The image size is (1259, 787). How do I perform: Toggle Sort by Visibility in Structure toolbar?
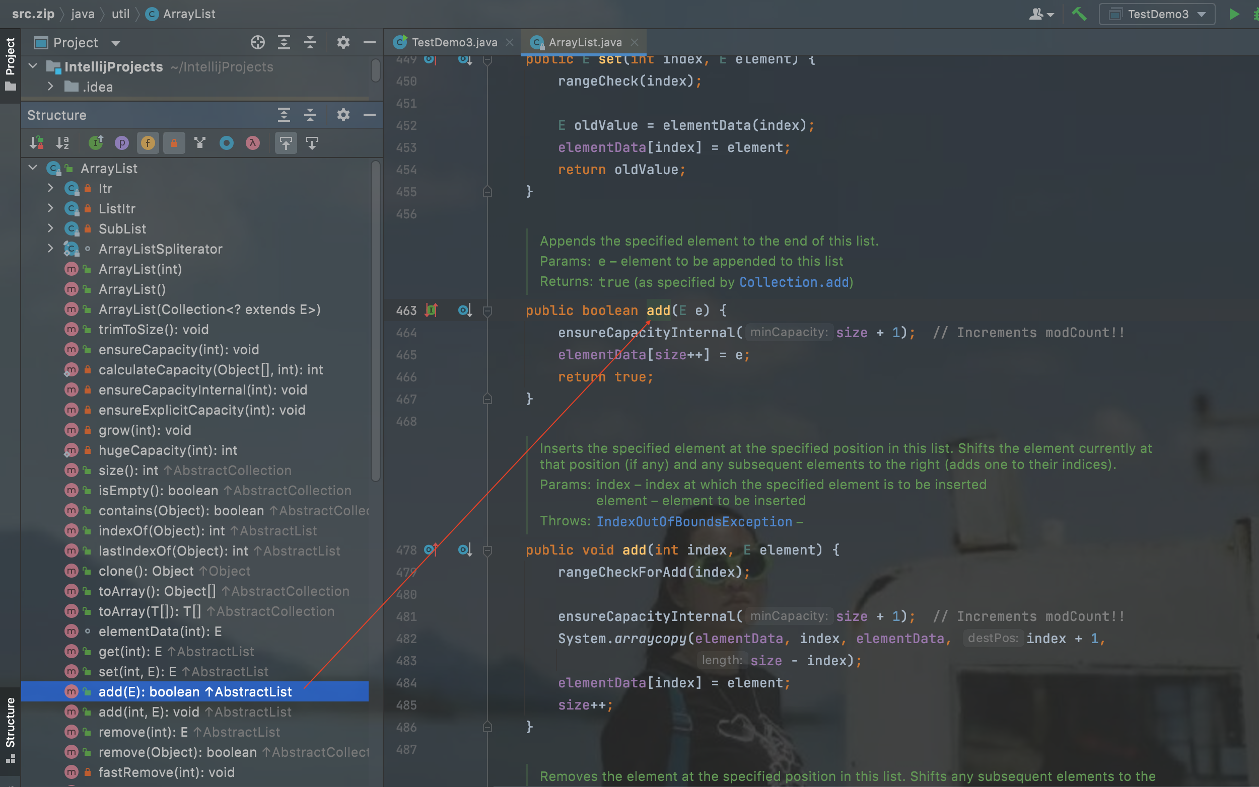click(x=36, y=142)
